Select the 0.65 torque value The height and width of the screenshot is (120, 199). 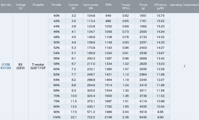[x=126, y=21]
